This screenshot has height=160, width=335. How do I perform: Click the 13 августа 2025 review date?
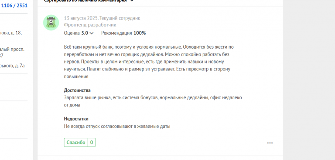81,18
